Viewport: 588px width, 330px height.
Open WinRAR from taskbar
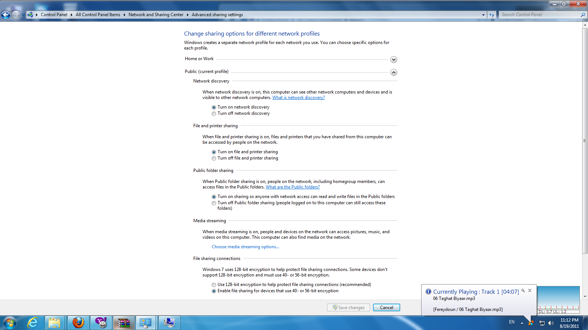pos(124,323)
